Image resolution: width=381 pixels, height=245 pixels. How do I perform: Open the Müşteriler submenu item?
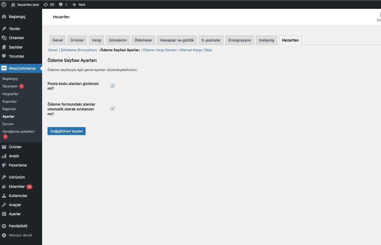10,94
